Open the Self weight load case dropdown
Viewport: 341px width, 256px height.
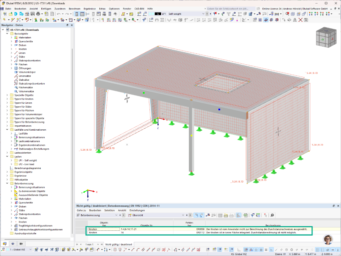pos(186,14)
